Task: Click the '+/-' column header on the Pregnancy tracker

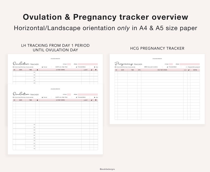Action: point(185,70)
